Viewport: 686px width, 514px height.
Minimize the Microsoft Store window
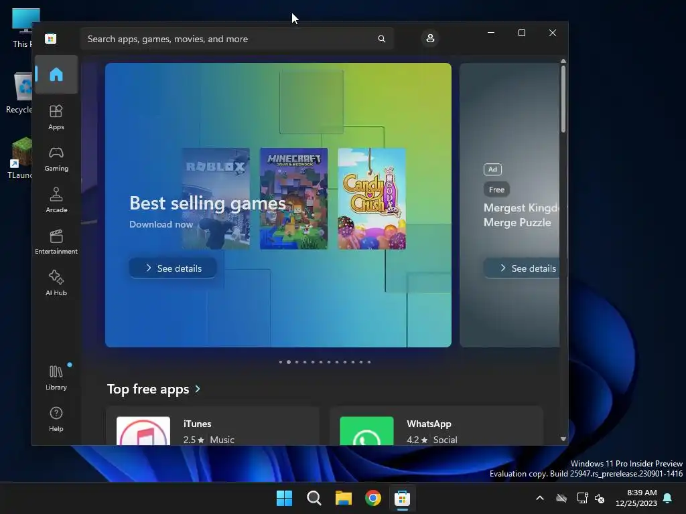pyautogui.click(x=491, y=33)
